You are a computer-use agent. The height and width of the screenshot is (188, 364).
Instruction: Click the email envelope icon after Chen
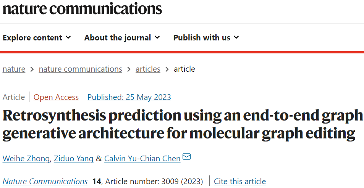click(186, 157)
